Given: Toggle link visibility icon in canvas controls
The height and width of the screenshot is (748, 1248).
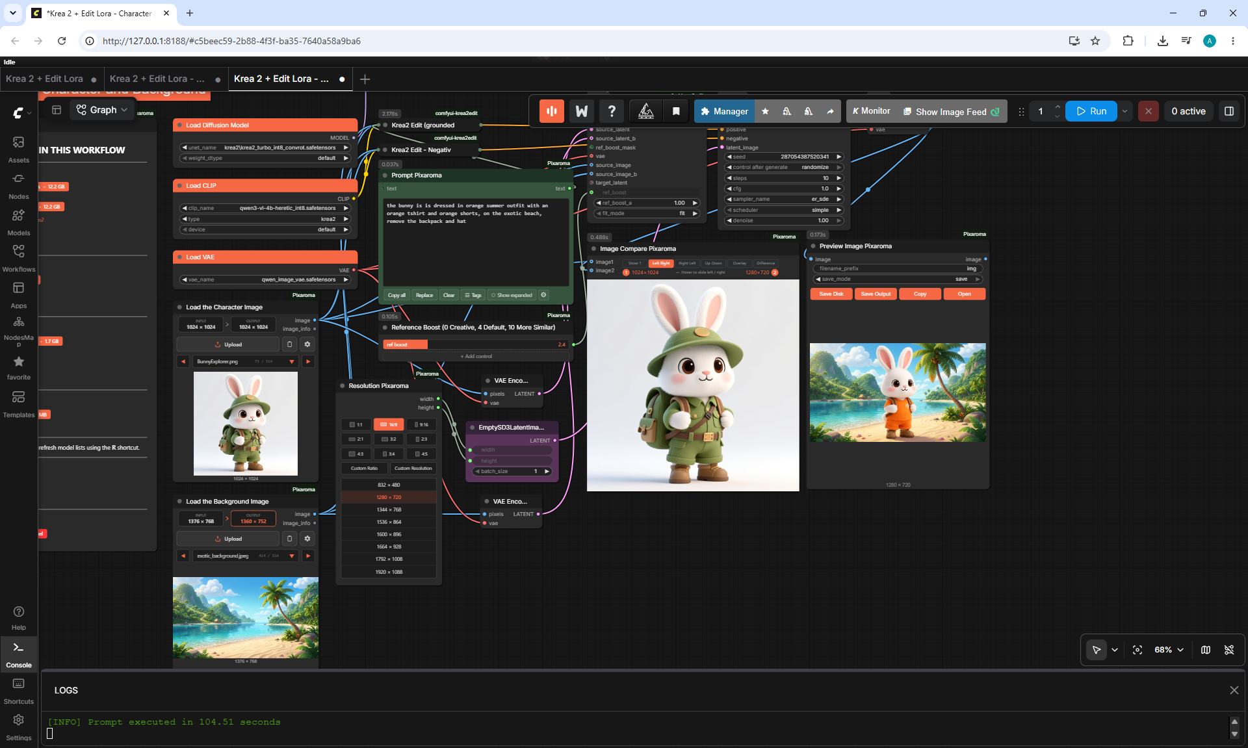Looking at the screenshot, I should 1229,650.
